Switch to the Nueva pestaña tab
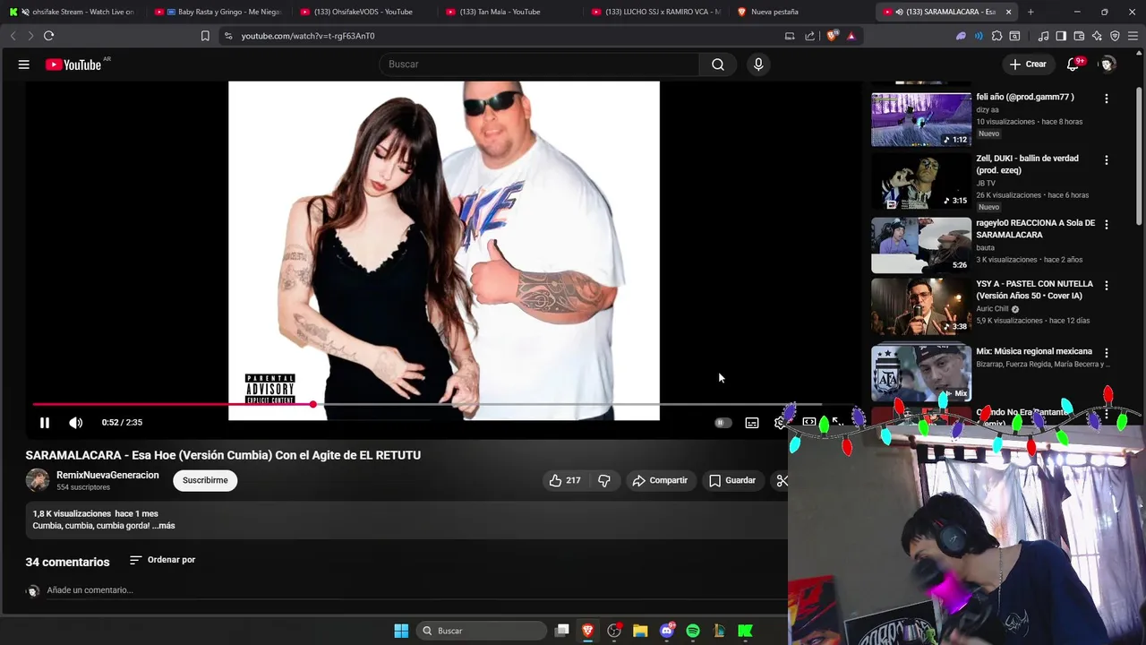 point(801,12)
